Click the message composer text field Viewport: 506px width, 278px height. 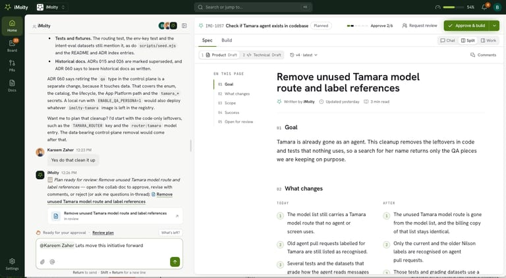coord(109,246)
